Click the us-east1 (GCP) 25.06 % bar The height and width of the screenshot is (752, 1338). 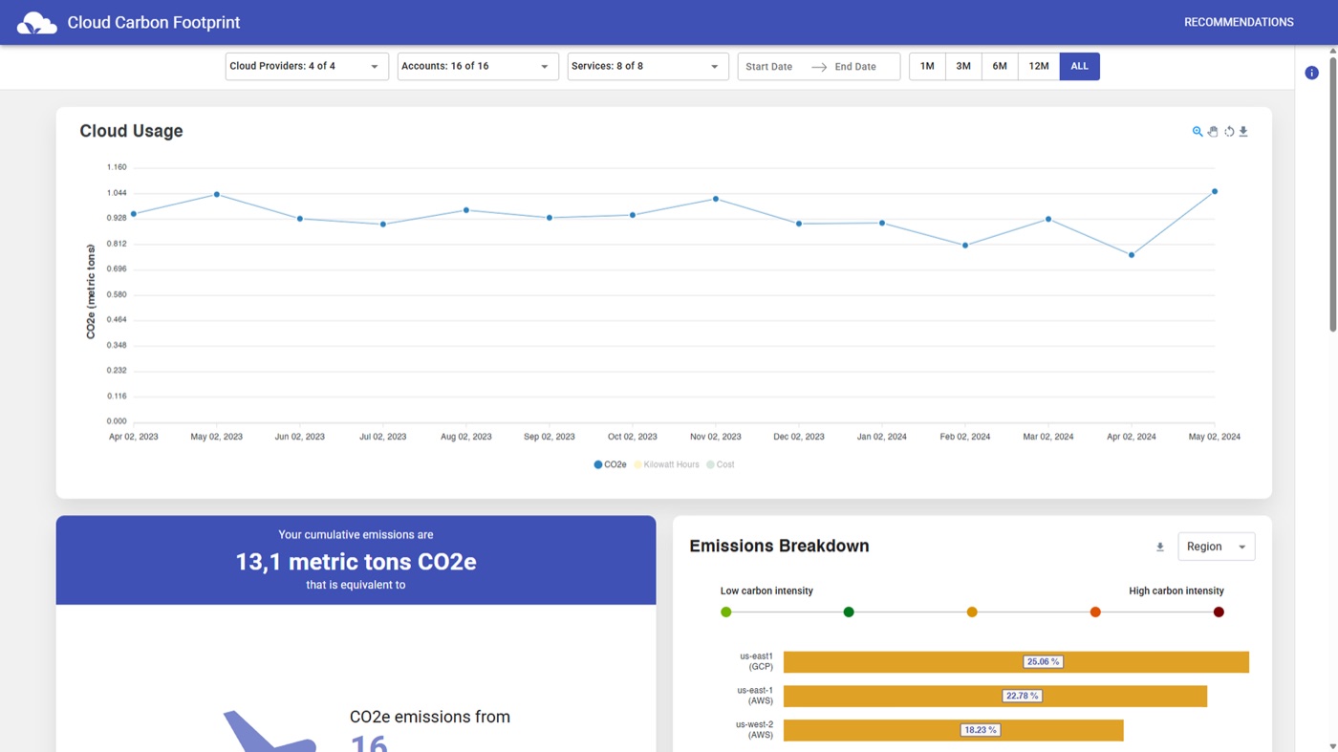[1016, 662]
